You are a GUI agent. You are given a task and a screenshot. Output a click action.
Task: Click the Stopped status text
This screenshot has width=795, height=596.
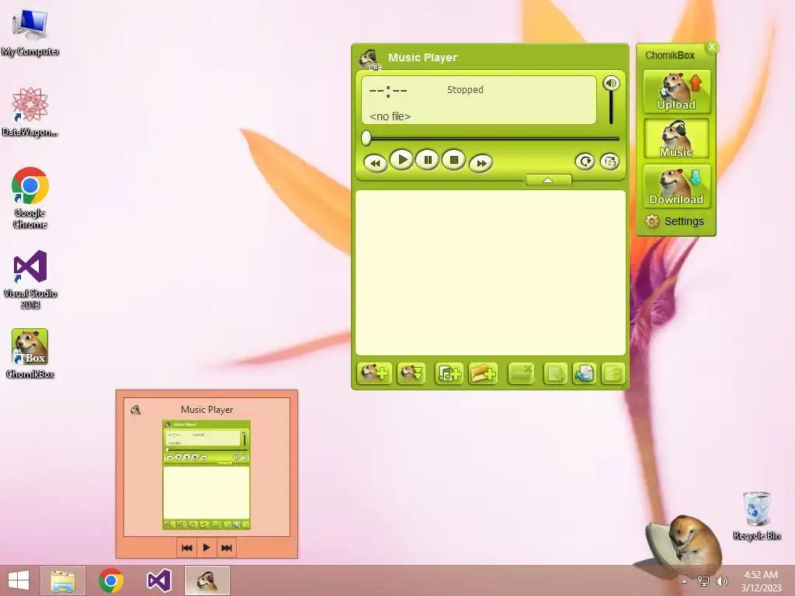click(x=465, y=90)
